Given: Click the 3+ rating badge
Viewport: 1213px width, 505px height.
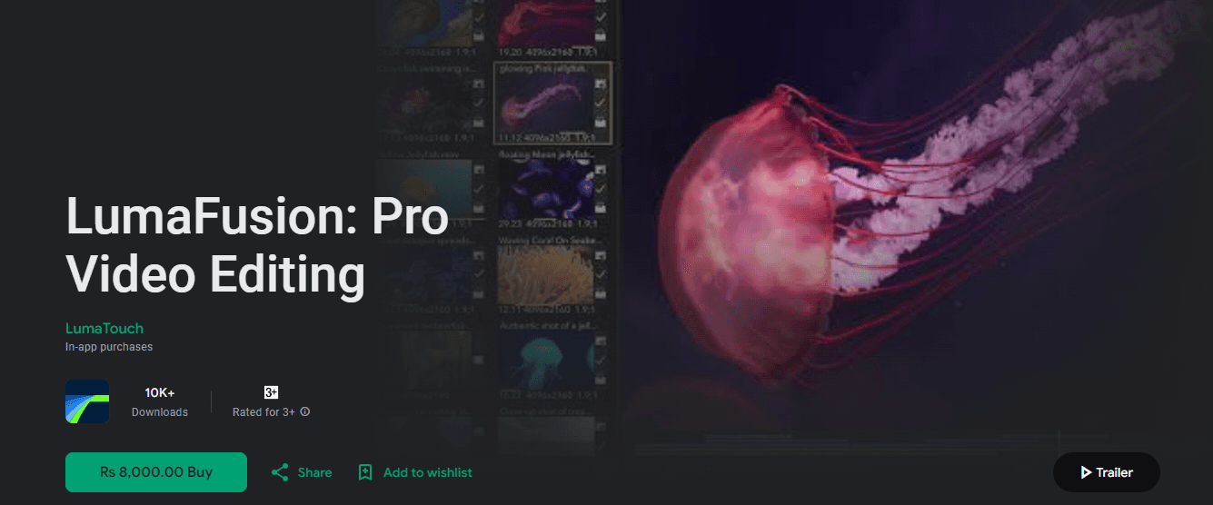Looking at the screenshot, I should point(271,392).
